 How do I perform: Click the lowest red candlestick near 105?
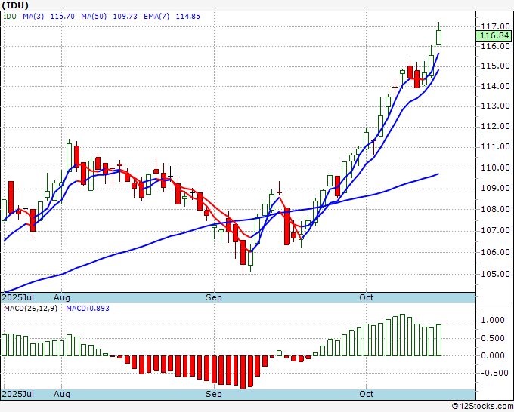243,252
